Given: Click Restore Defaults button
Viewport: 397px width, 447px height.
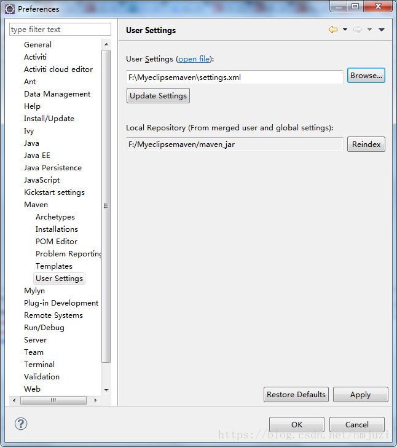Looking at the screenshot, I should click(296, 395).
